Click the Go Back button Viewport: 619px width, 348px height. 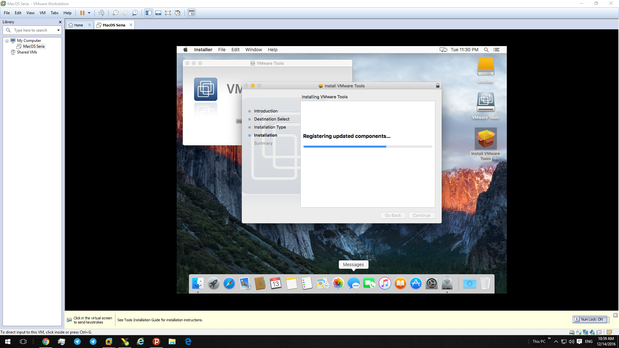tap(393, 216)
